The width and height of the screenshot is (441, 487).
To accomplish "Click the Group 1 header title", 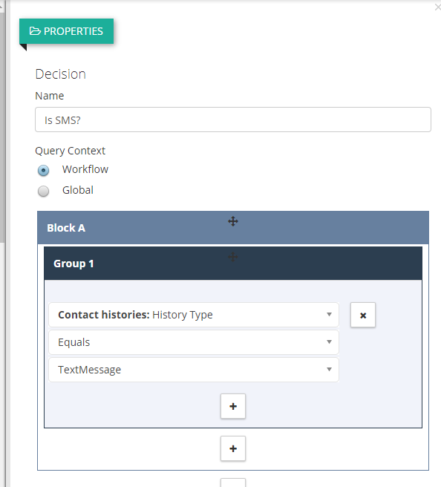I will click(x=73, y=264).
